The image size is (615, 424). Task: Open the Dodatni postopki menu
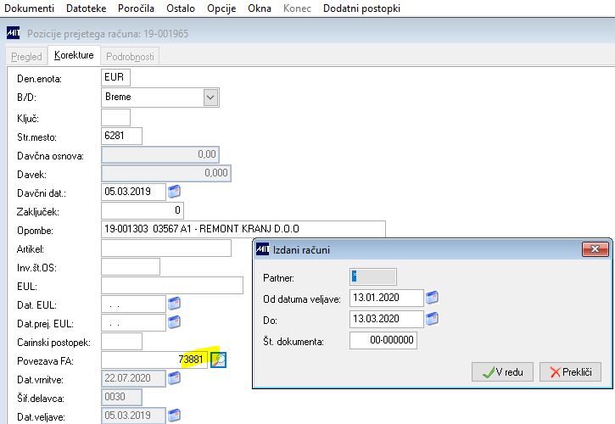point(361,8)
